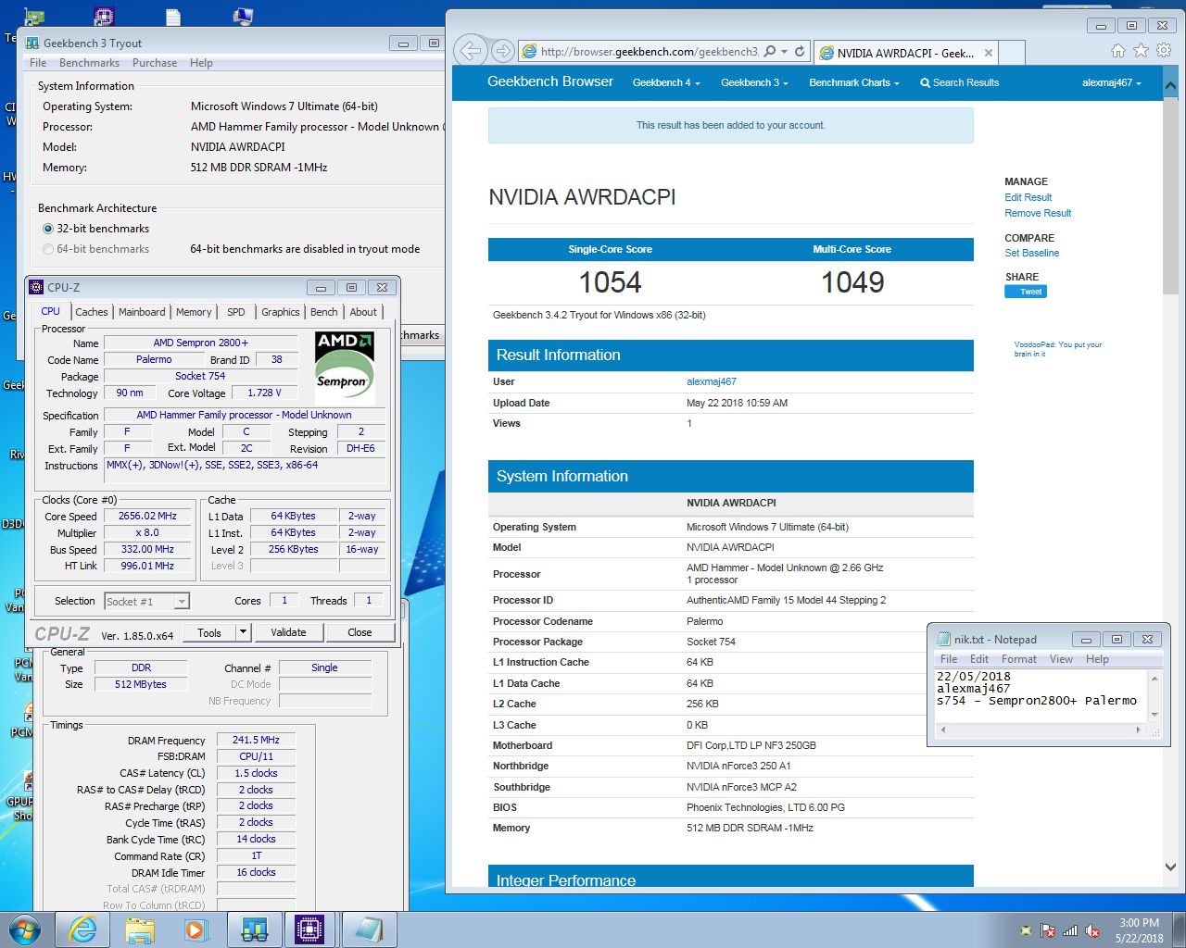Switch to the CPU-Z taskbar item
Screen dimensions: 1186x948
coord(309,929)
